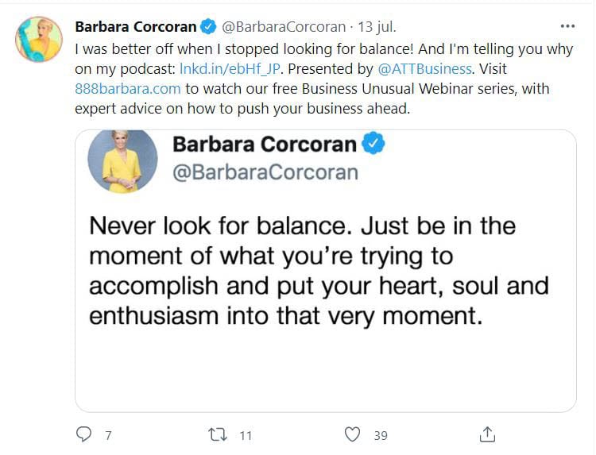The height and width of the screenshot is (455, 596).
Task: Click the like count of 39
Action: [x=381, y=435]
